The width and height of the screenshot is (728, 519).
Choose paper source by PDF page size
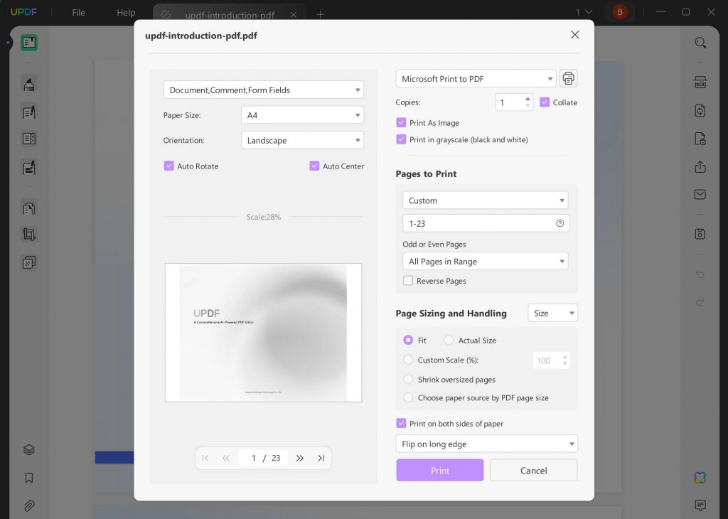[x=408, y=397]
